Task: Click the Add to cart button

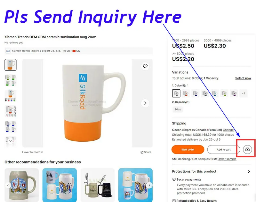Action: pos(223,149)
